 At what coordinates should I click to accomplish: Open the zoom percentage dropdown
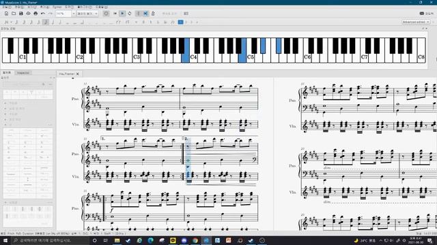click(74, 14)
